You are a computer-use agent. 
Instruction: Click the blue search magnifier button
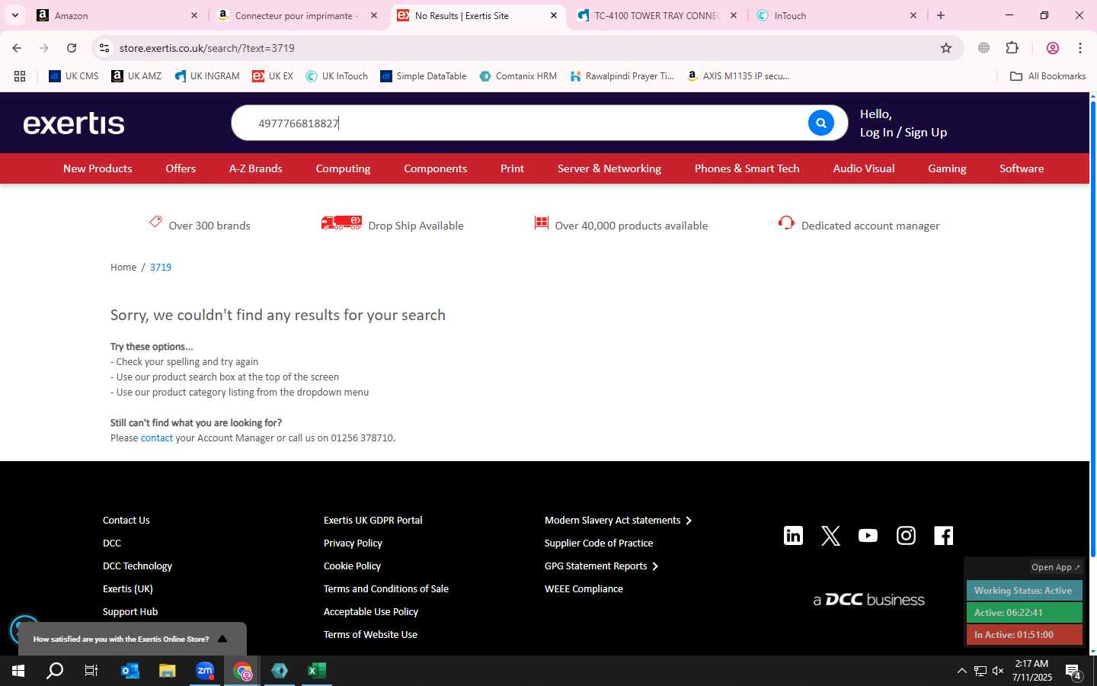pos(820,123)
